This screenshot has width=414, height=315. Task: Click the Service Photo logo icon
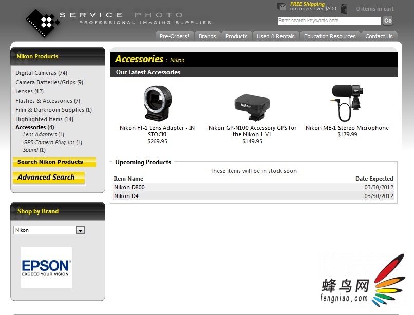(x=43, y=23)
